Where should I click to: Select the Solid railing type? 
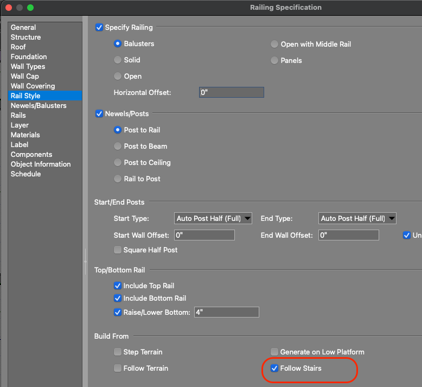click(x=118, y=60)
